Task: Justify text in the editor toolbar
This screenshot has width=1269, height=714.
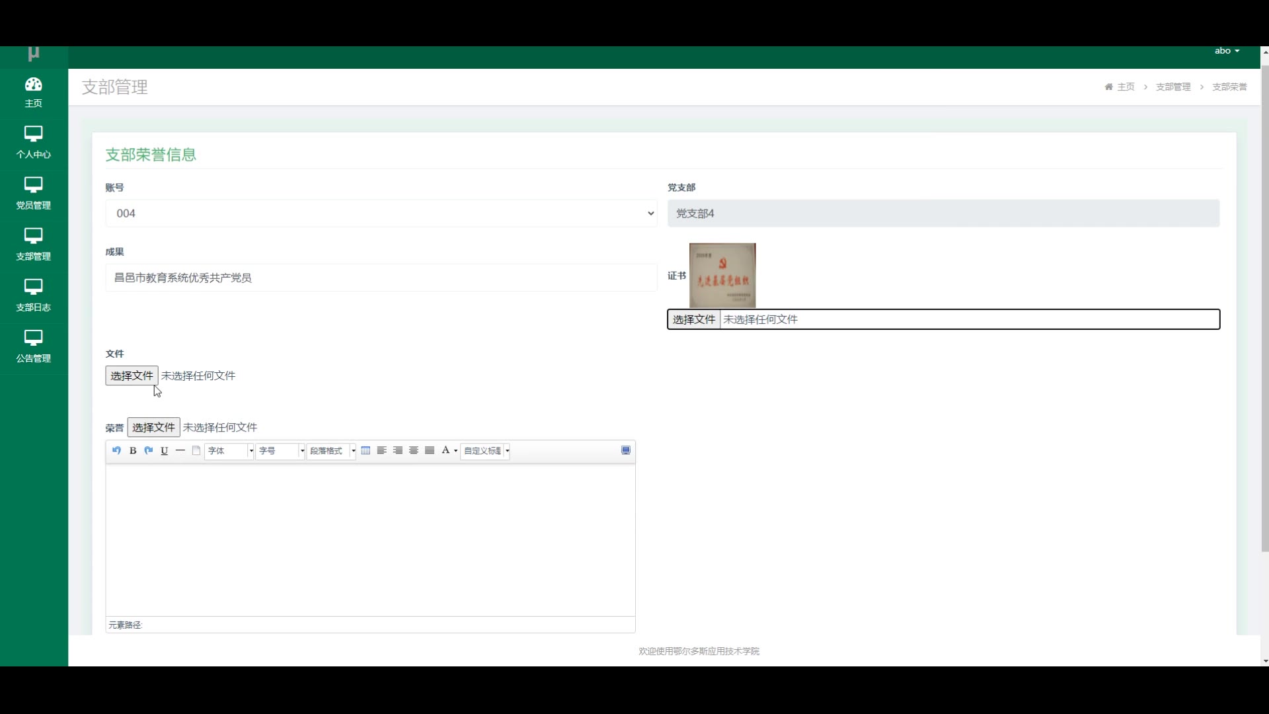Action: click(x=430, y=451)
